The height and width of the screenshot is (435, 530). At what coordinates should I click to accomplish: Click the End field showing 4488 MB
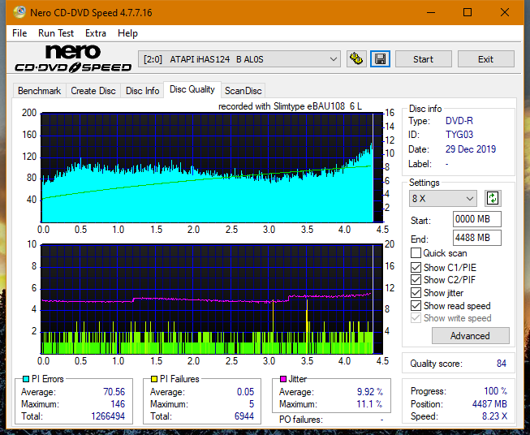click(x=476, y=238)
